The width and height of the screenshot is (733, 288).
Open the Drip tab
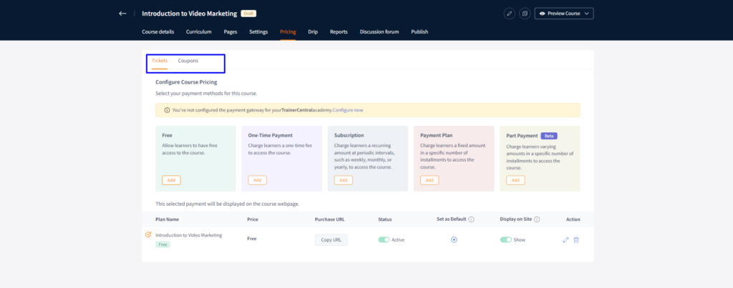click(x=313, y=31)
